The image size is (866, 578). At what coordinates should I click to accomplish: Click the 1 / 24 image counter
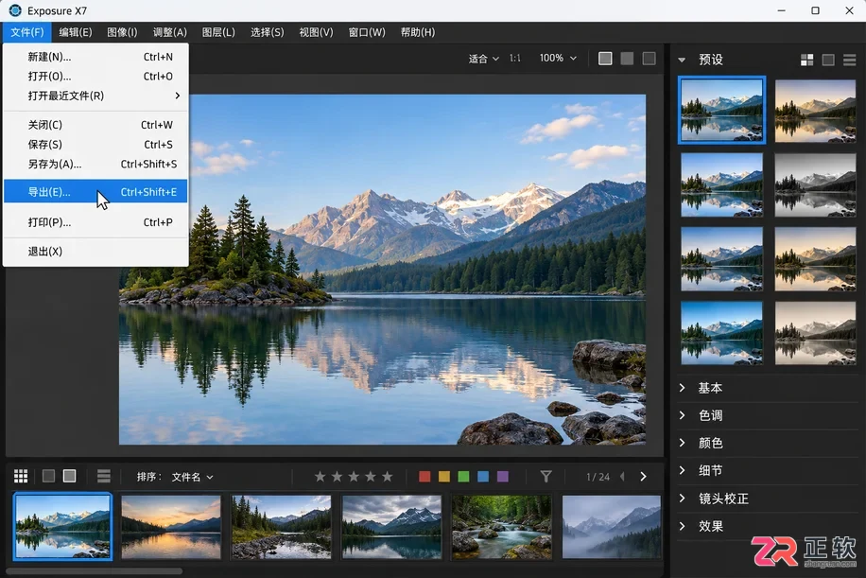pyautogui.click(x=598, y=477)
